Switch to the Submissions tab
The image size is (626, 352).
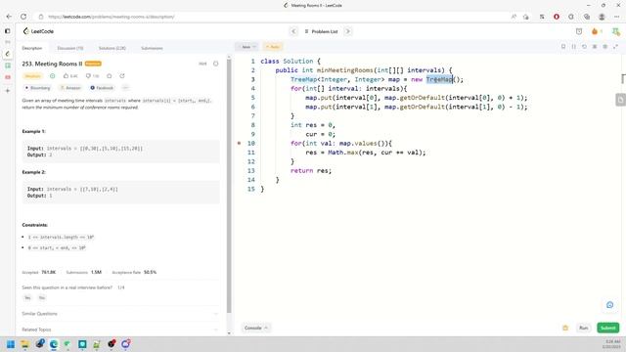pos(152,48)
